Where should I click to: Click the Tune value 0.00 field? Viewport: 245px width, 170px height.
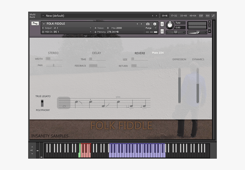[x=180, y=28]
